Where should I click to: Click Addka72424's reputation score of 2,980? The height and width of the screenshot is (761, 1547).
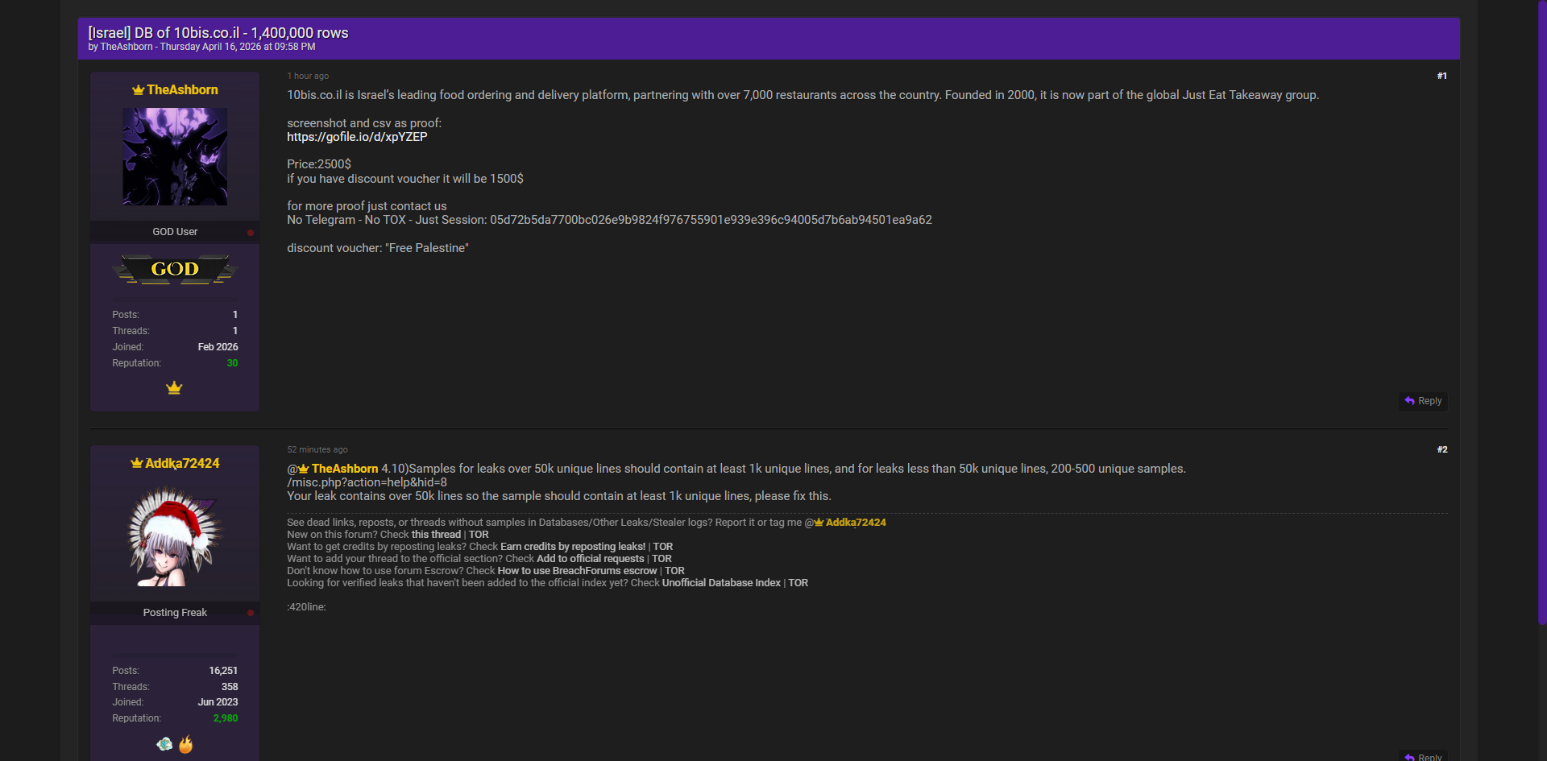tap(226, 718)
